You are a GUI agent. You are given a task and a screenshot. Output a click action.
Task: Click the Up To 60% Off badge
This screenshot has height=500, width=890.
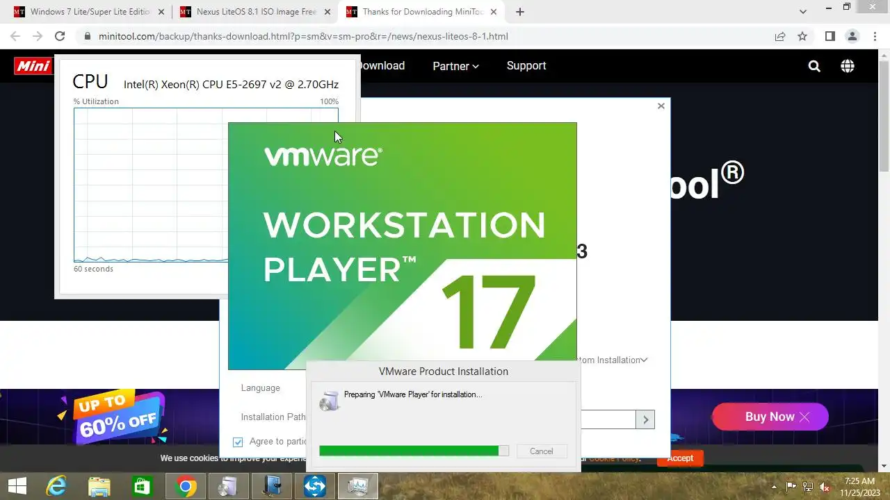coord(117,417)
